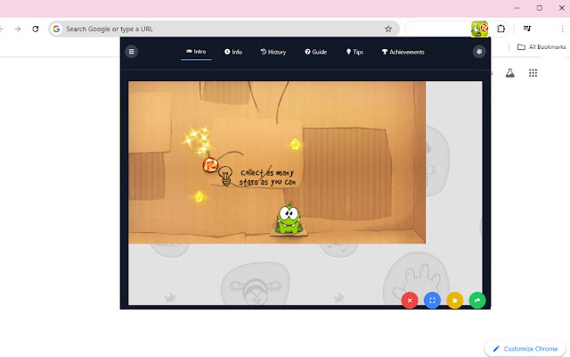Switch to the Intro tab
Viewport: 570px width, 357px height.
pos(196,51)
